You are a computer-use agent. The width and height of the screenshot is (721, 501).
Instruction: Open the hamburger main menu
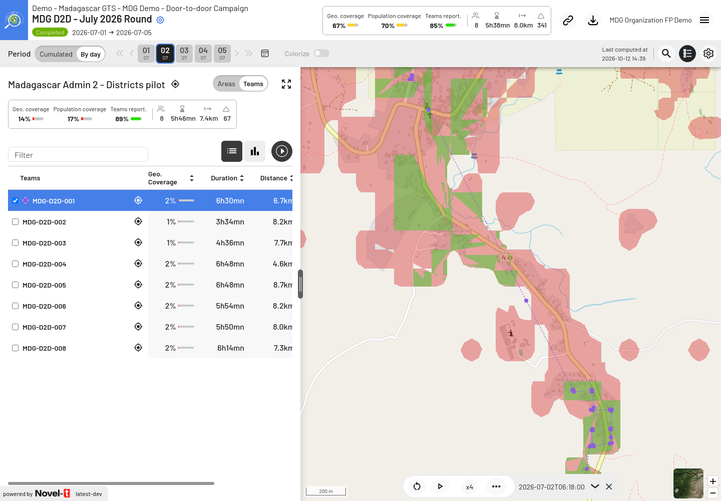click(704, 20)
